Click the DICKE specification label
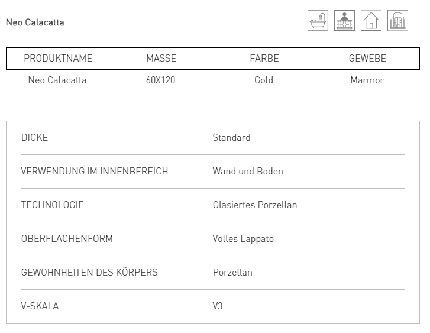The image size is (430, 333). click(x=34, y=137)
